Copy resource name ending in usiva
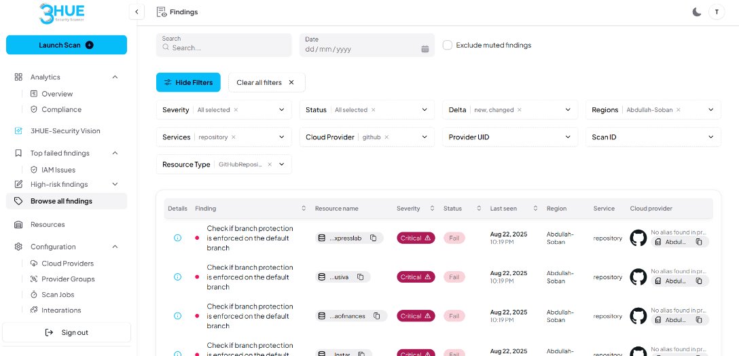 tap(361, 277)
